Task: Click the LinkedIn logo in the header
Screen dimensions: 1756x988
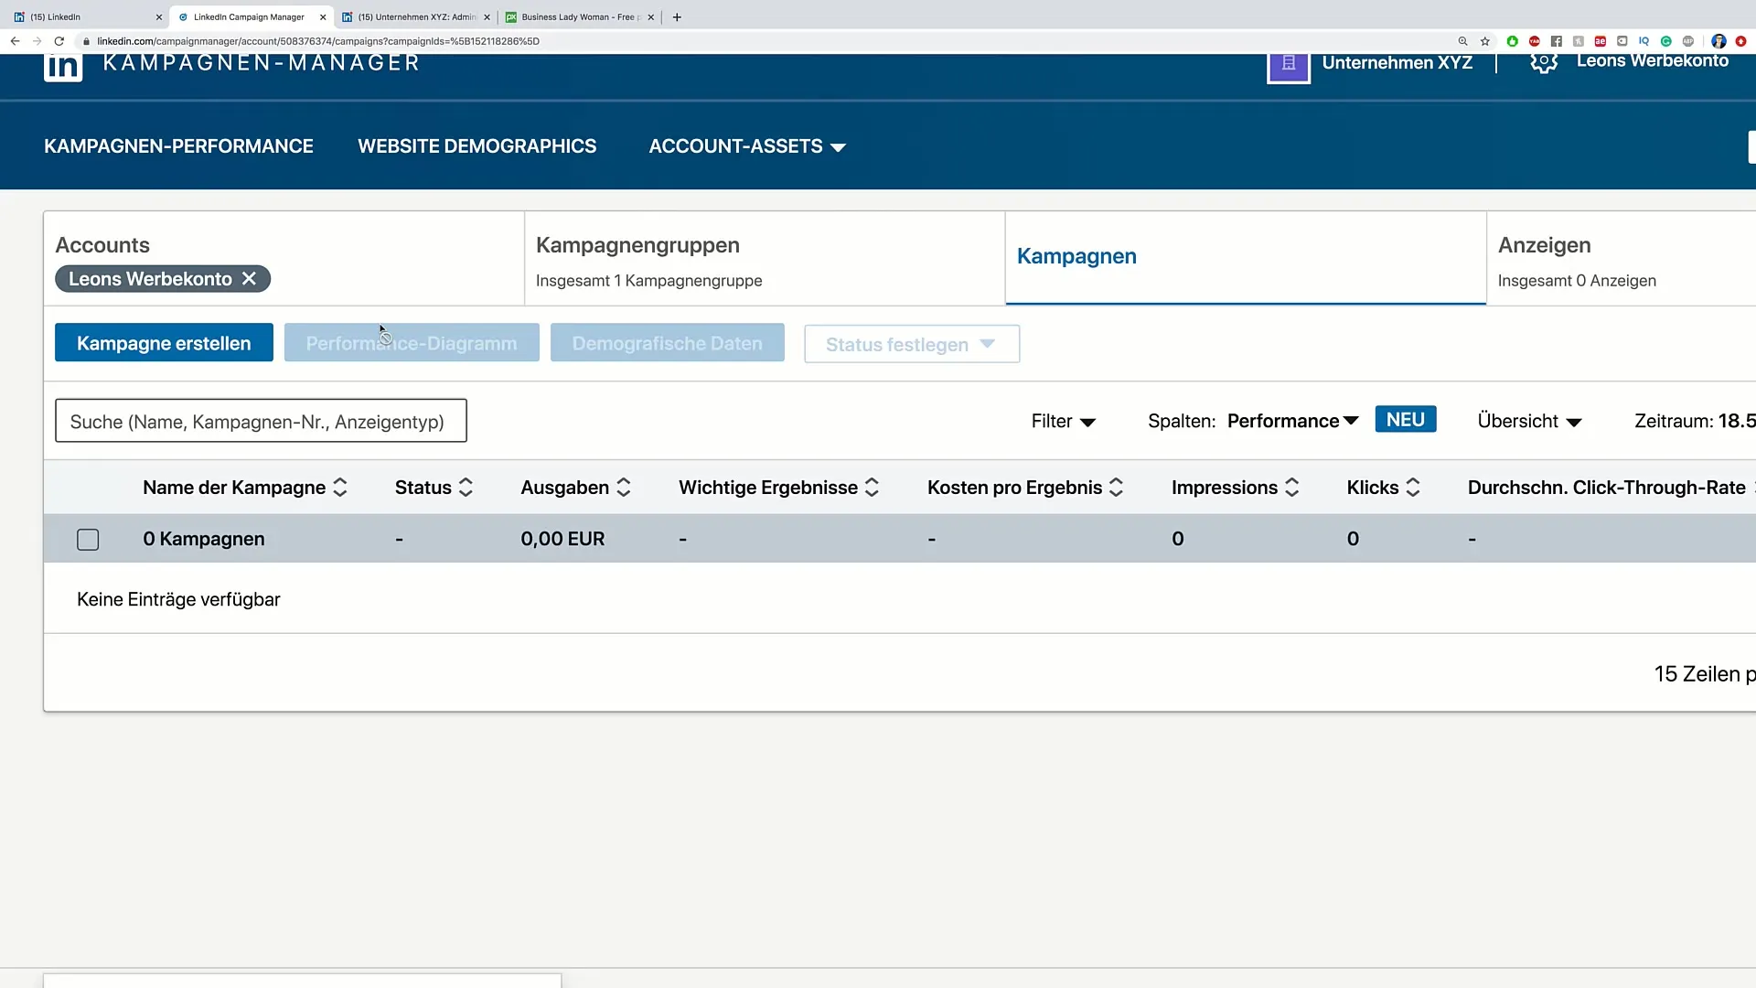Action: click(63, 68)
